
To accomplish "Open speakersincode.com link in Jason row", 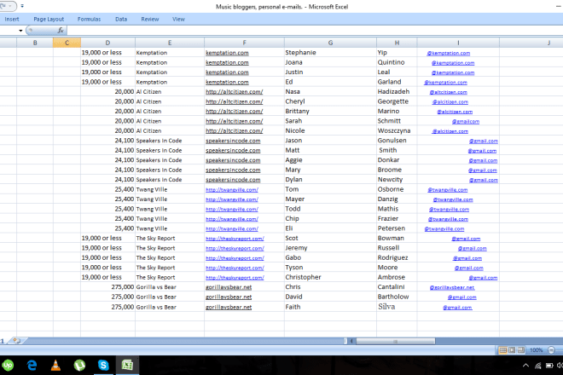I will pyautogui.click(x=233, y=141).
